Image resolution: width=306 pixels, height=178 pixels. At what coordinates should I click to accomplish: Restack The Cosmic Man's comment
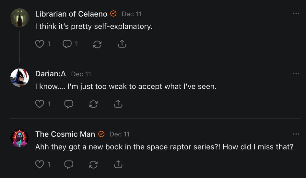click(93, 164)
